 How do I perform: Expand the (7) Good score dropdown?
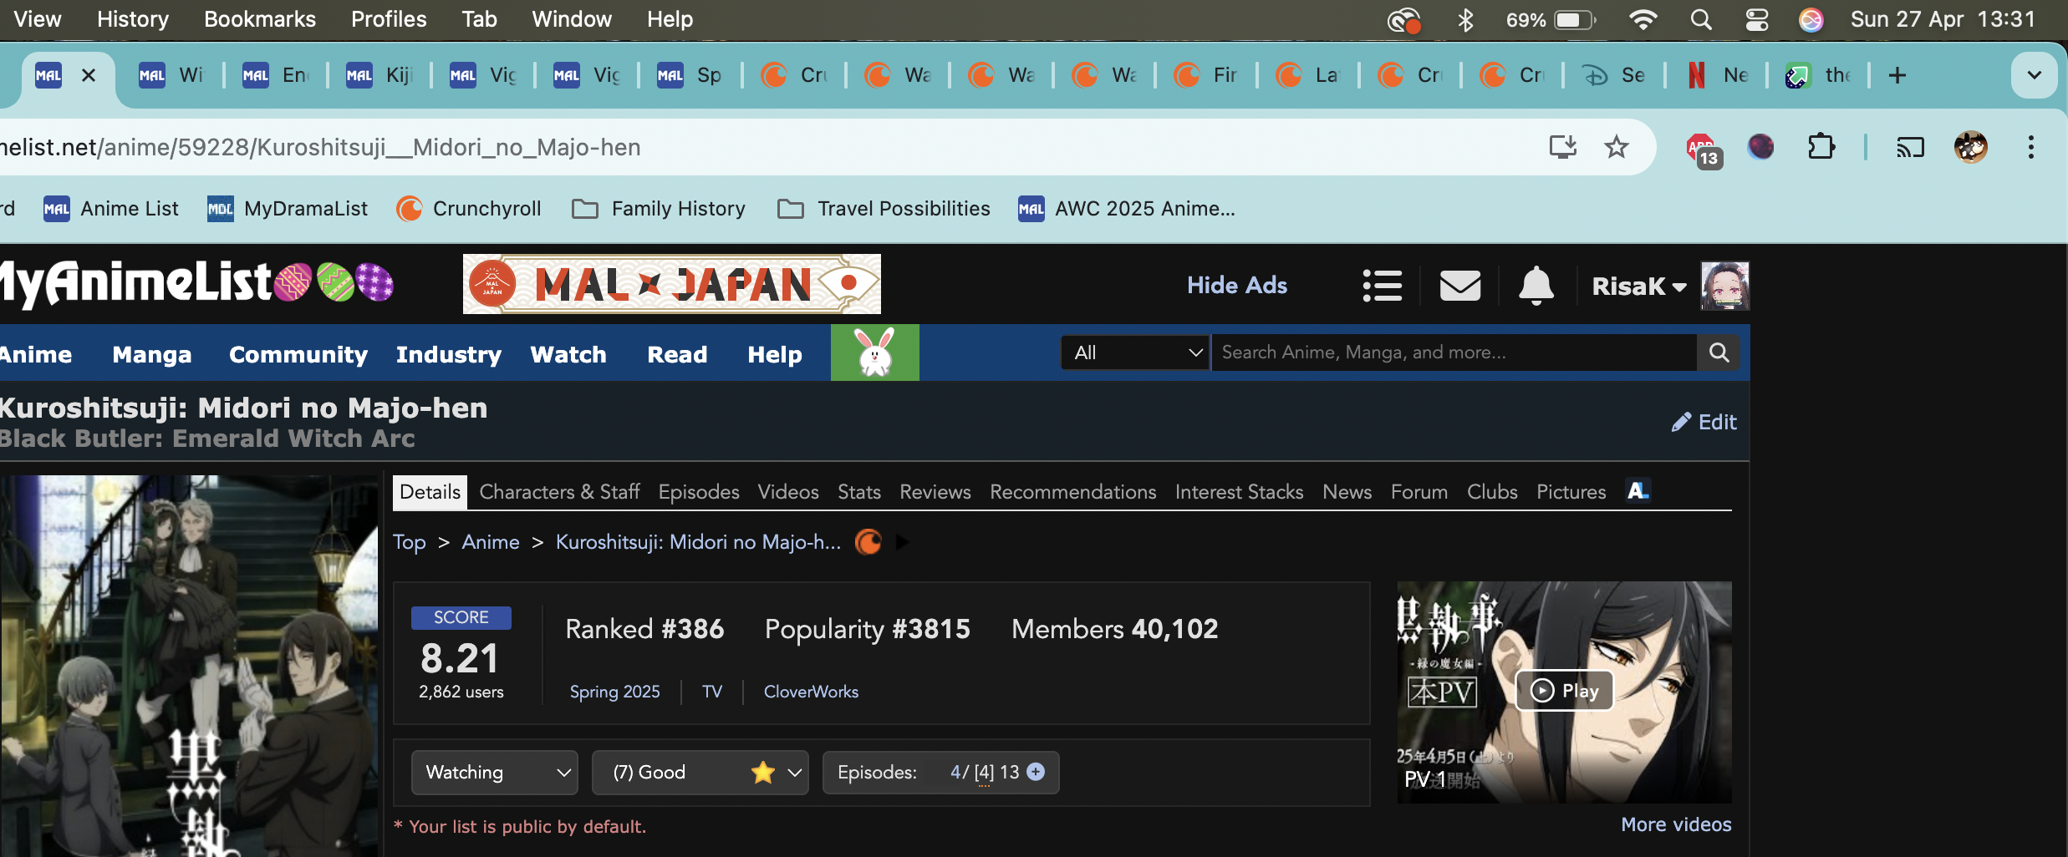pyautogui.click(x=700, y=773)
